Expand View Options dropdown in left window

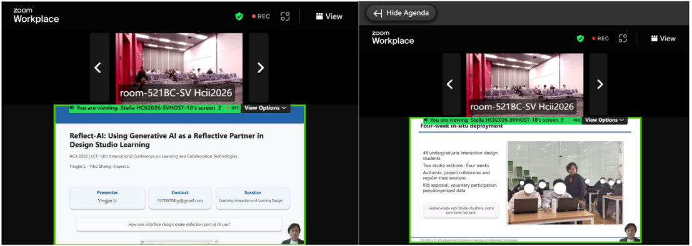[266, 107]
